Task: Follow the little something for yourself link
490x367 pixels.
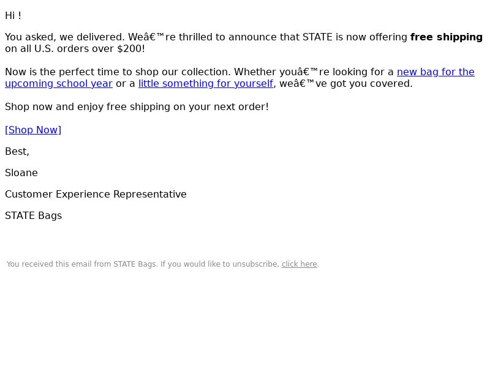Action: pos(206,84)
